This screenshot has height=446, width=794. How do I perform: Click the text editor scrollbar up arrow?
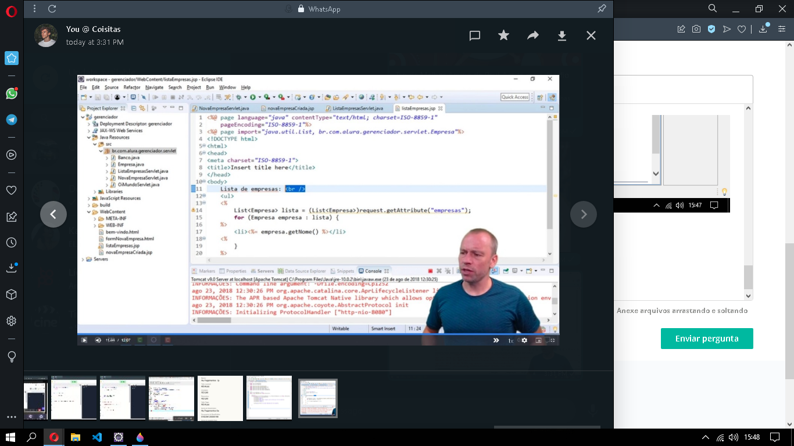pyautogui.click(x=748, y=110)
